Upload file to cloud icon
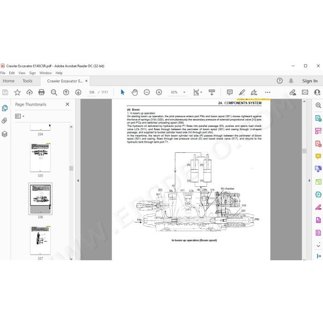 30,92
